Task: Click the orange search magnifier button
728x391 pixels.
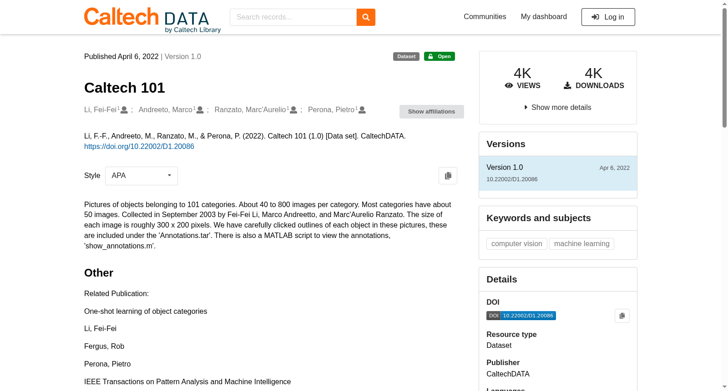Action: click(366, 17)
